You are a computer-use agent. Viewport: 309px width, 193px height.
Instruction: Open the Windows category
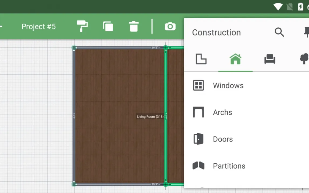(228, 85)
